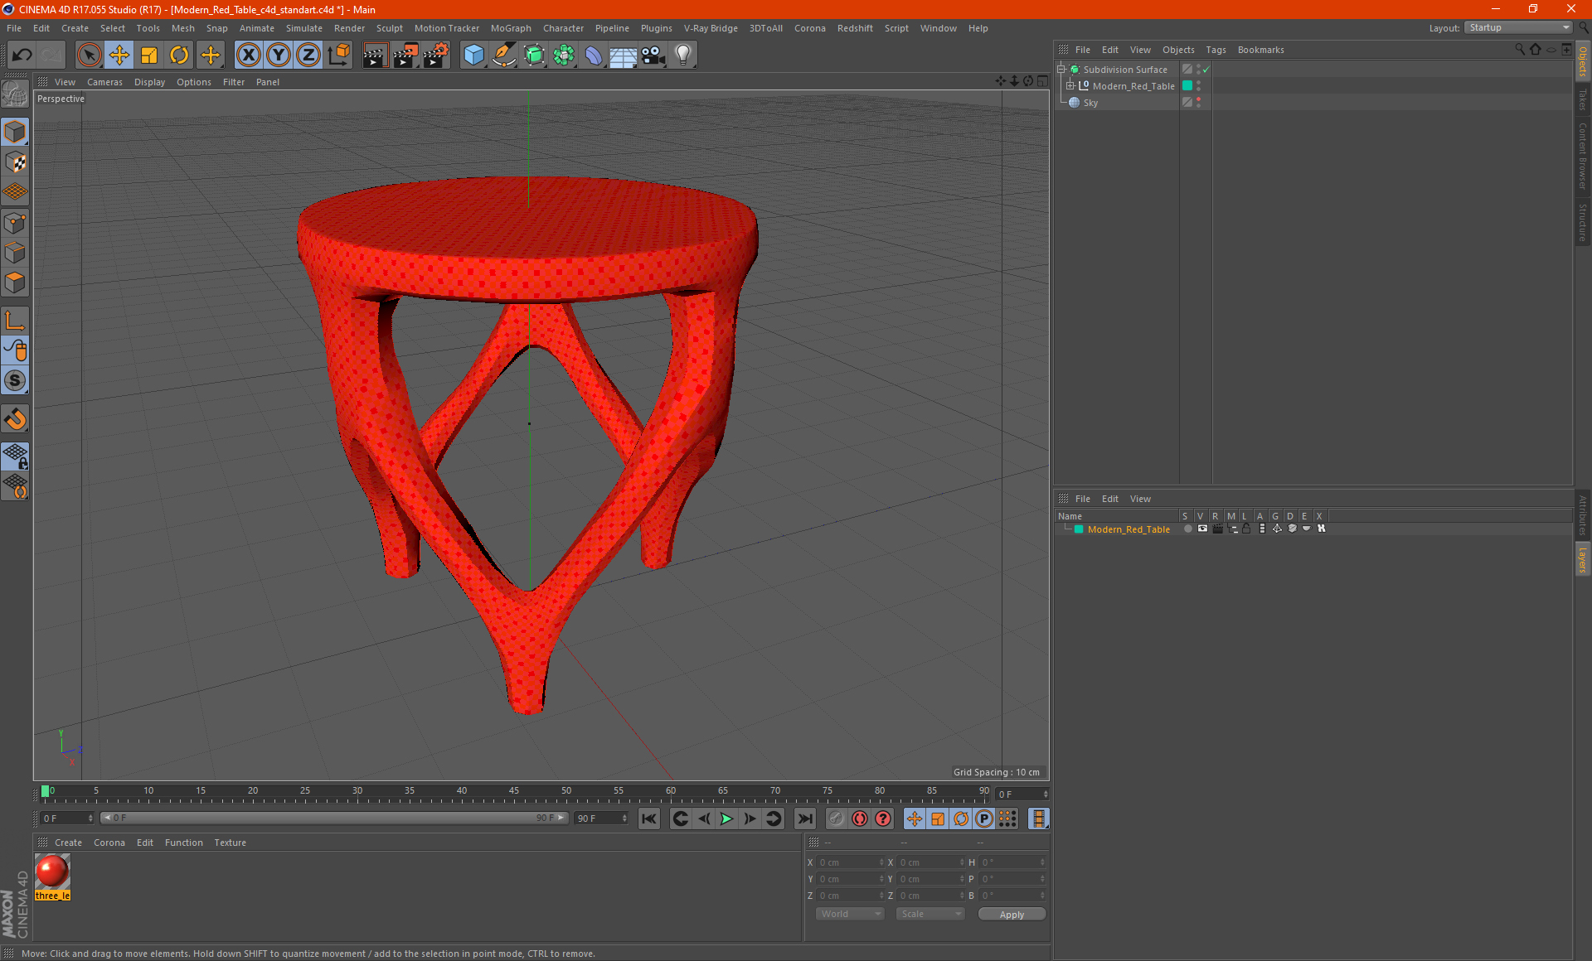Click Make Editable icon in left palette
The image size is (1592, 961).
[x=15, y=94]
